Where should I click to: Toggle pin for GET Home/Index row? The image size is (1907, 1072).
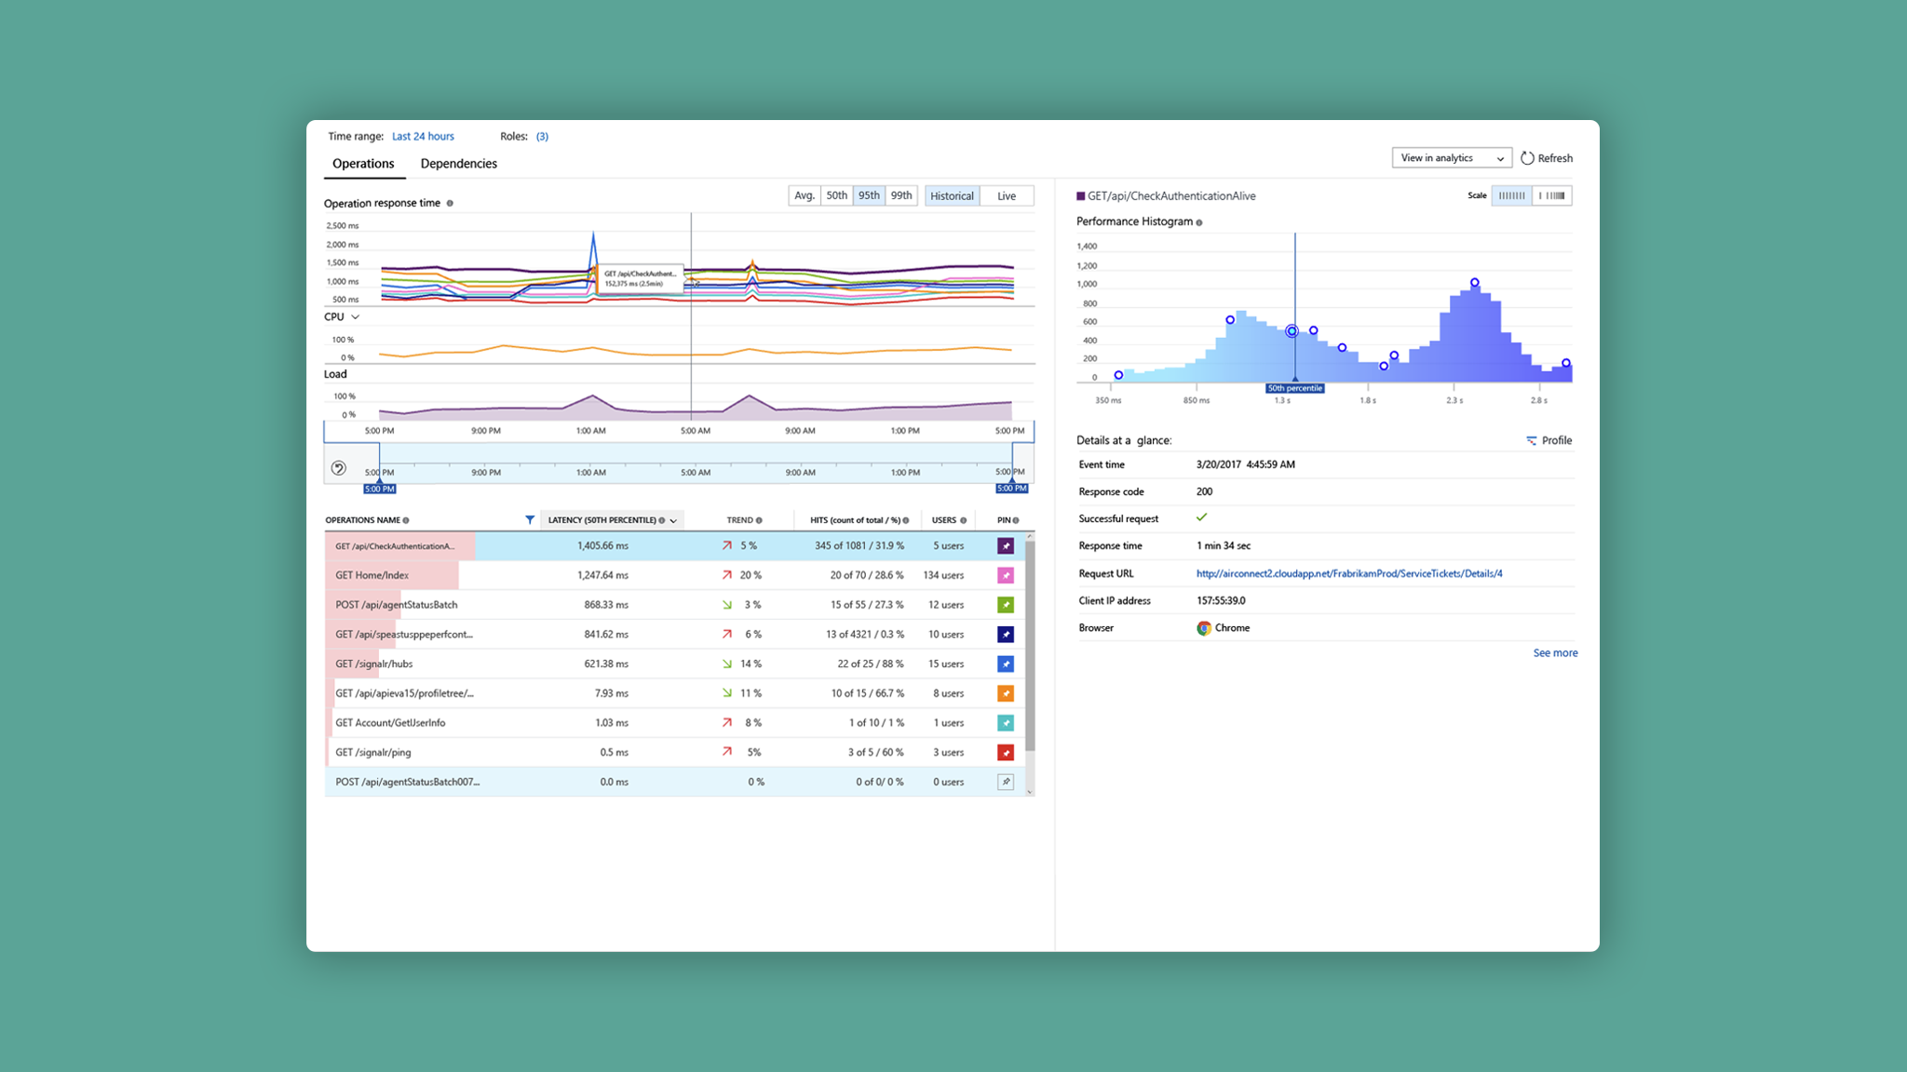(1006, 576)
